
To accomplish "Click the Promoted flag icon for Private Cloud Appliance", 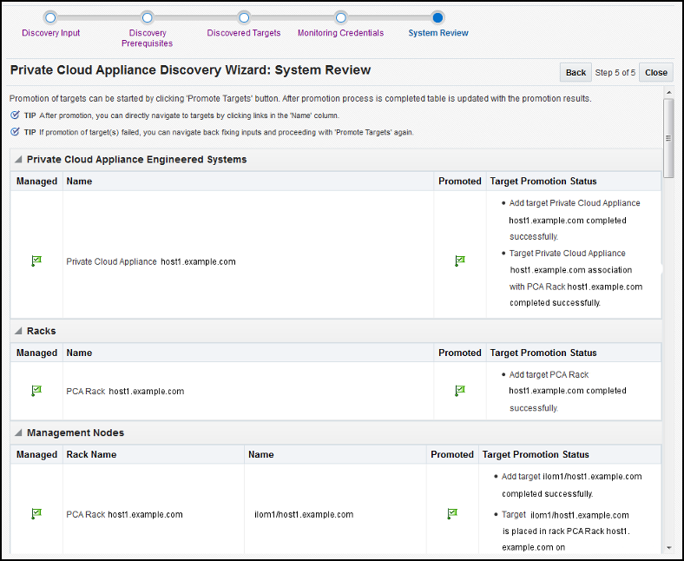I will (460, 261).
